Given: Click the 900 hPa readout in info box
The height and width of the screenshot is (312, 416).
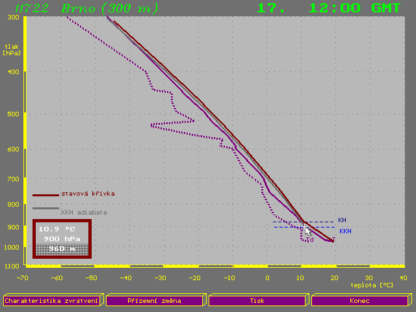Looking at the screenshot, I should [61, 239].
